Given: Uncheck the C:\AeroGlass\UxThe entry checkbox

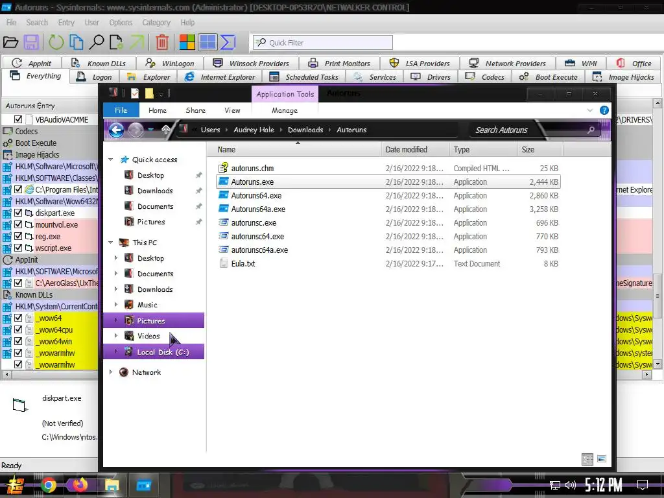Looking at the screenshot, I should [18, 283].
